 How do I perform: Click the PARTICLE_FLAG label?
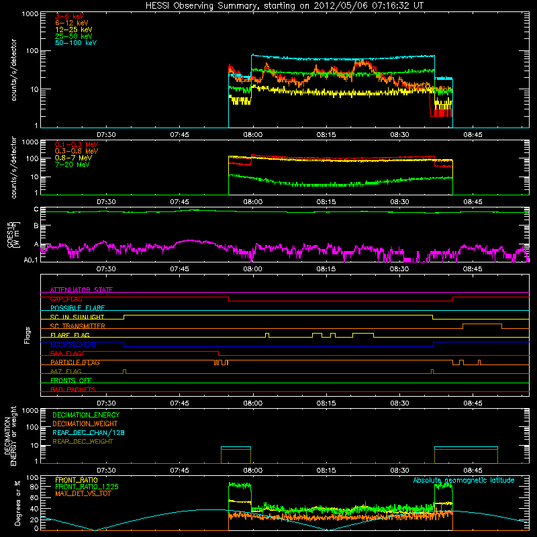tap(75, 362)
